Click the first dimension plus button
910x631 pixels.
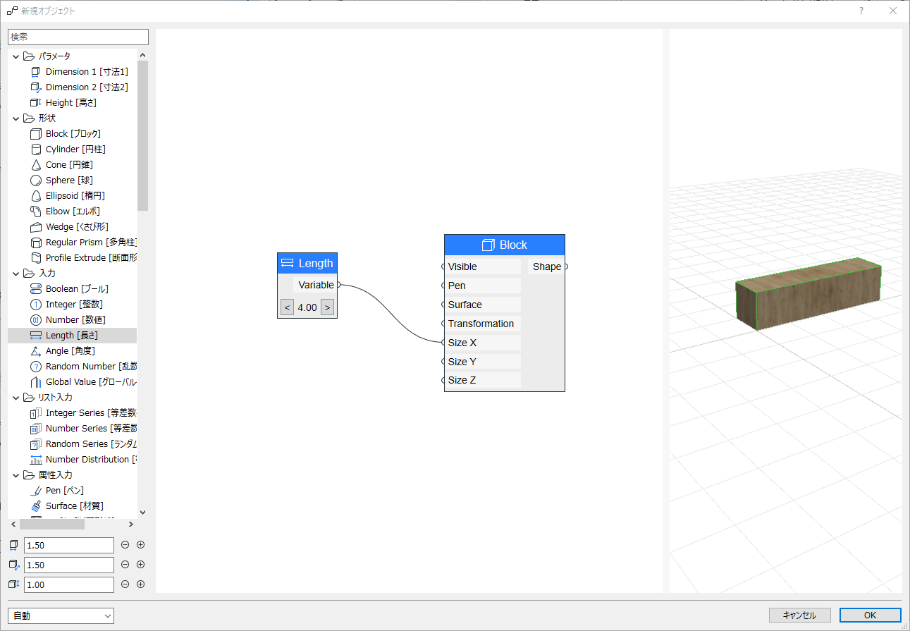point(140,545)
